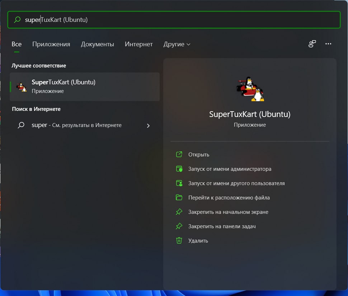This screenshot has height=296, width=348.
Task: Click the large SuperTuxKart penguin icon
Action: (x=250, y=89)
